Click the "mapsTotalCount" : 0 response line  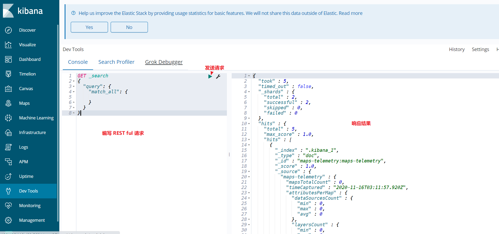tap(315, 182)
